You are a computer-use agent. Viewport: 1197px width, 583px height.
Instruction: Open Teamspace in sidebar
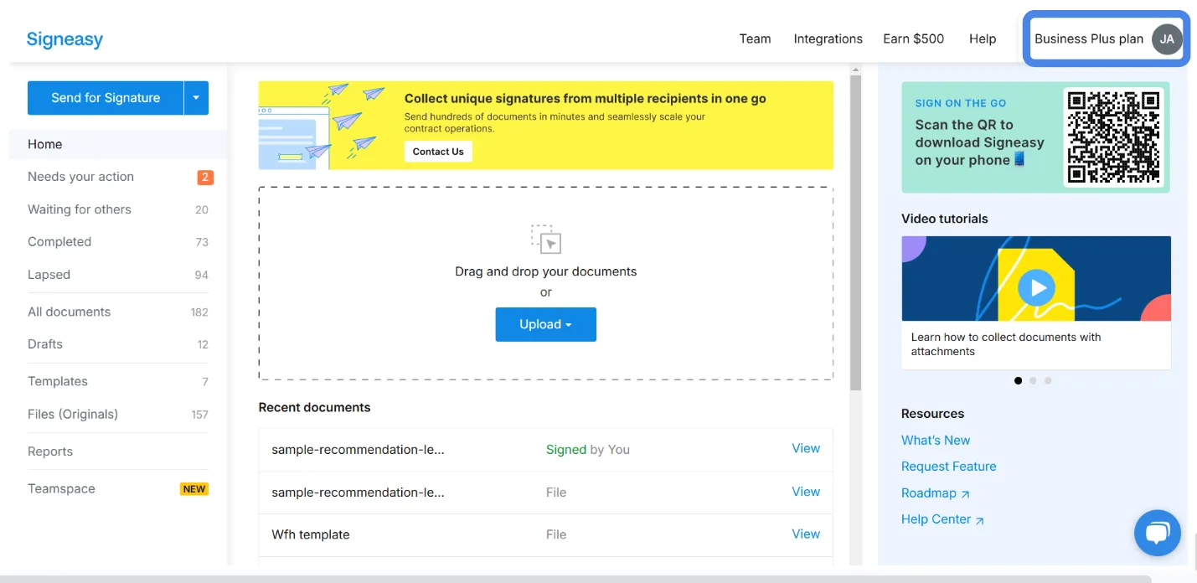coord(118,488)
